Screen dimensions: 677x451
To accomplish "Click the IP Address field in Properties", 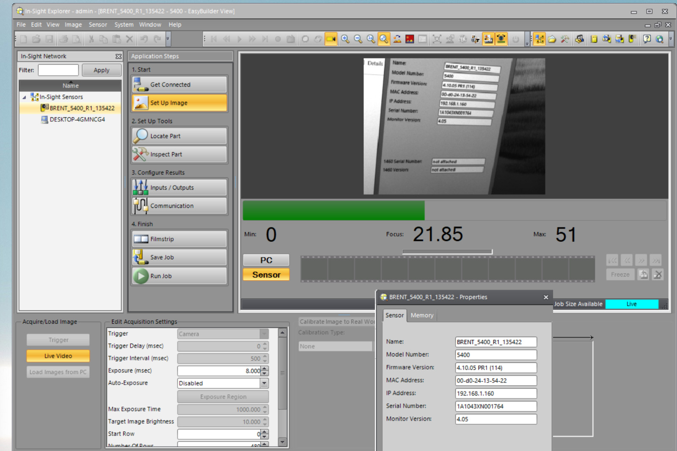I will [x=496, y=393].
